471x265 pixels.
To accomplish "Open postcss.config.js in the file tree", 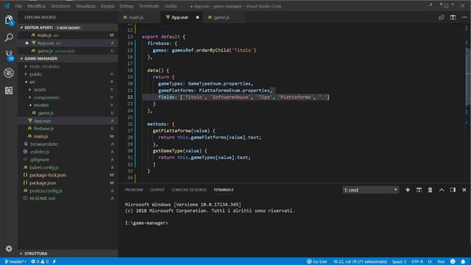I will 46,191.
